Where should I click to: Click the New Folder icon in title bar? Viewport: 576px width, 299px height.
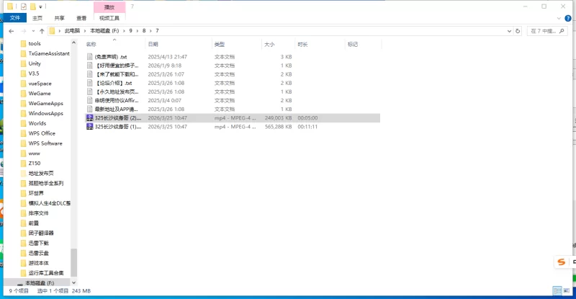pos(32,6)
